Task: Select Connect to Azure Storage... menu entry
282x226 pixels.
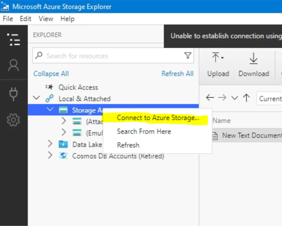Action: point(158,118)
